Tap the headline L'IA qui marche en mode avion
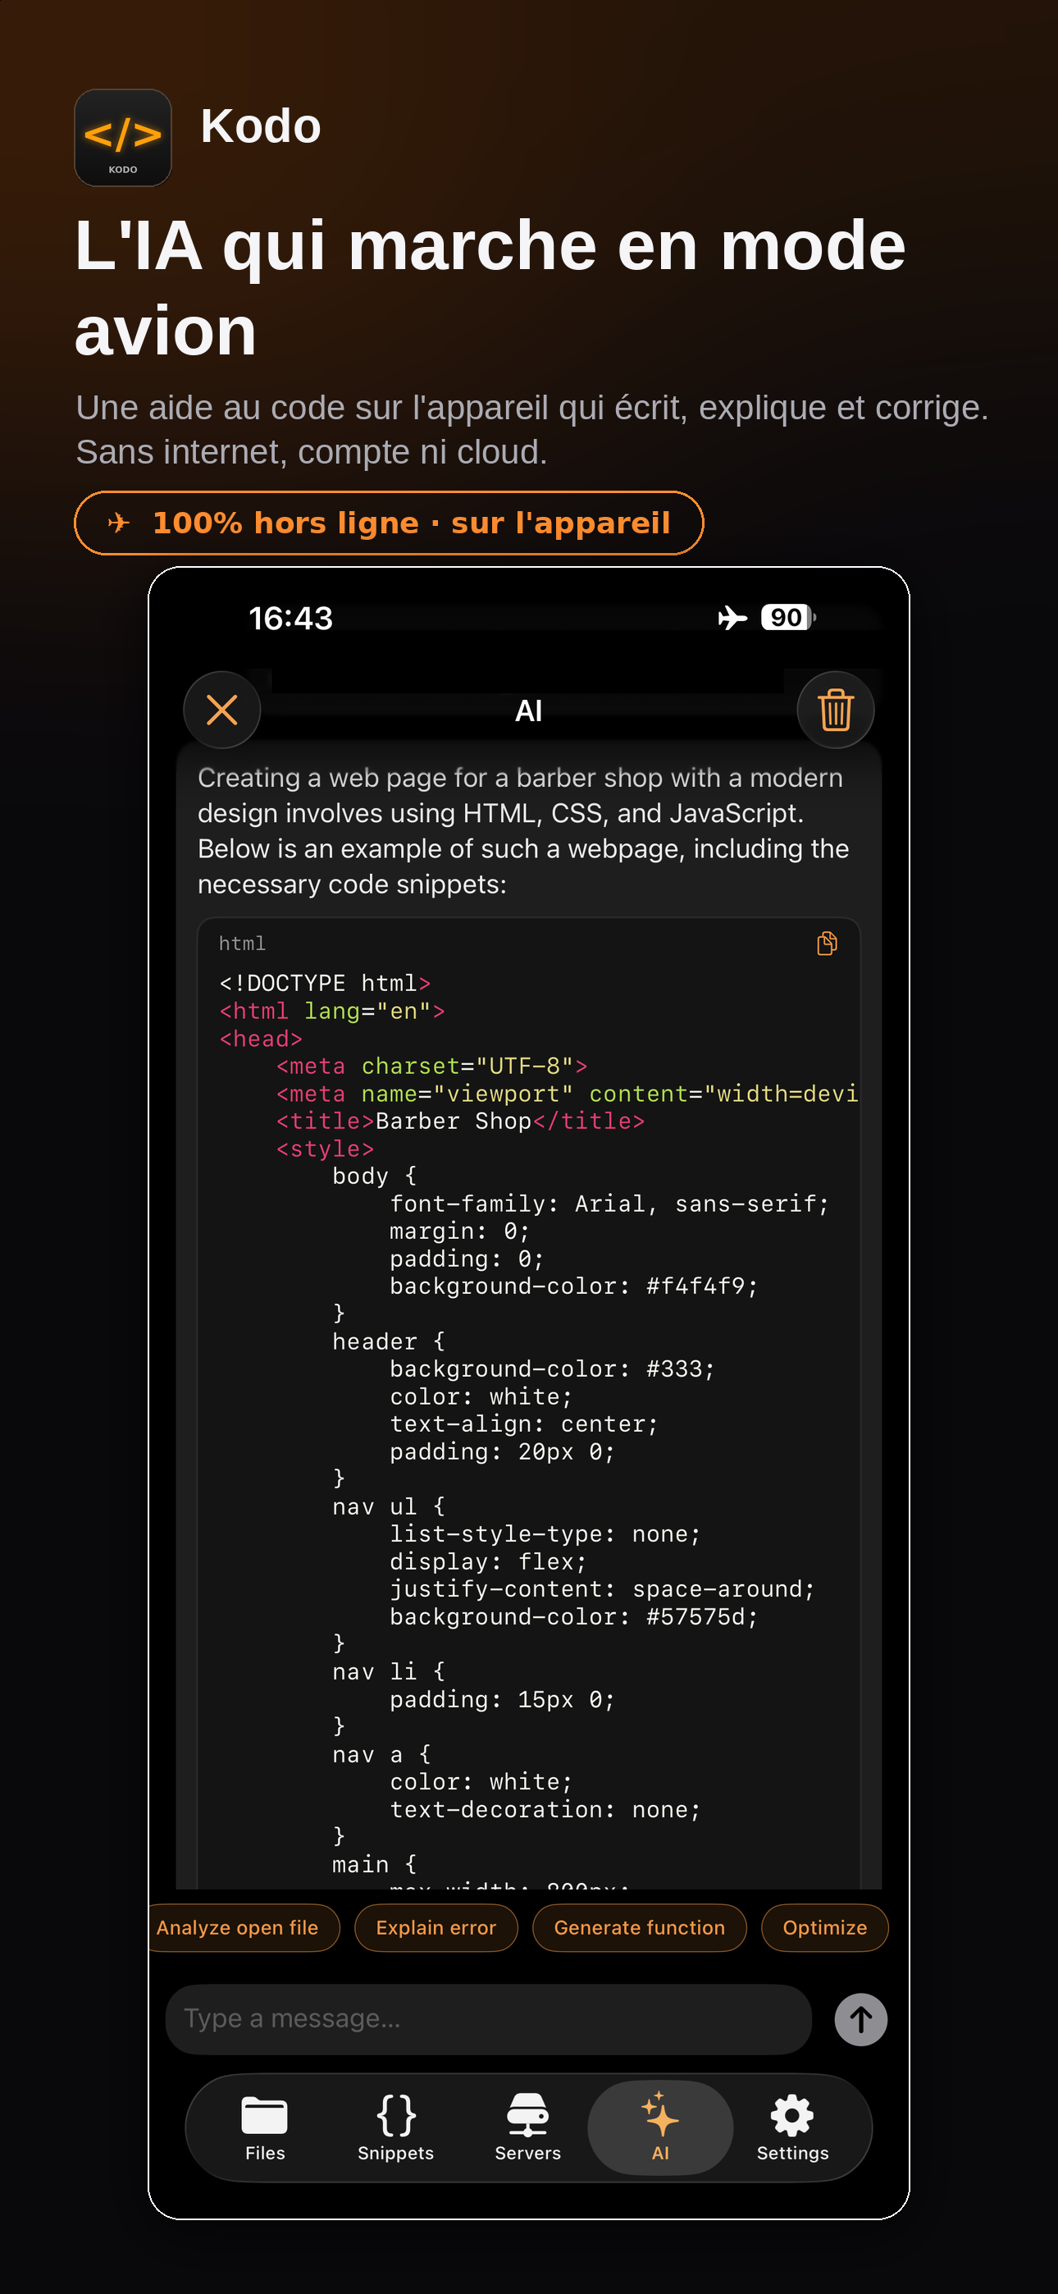Screen dimensions: 1058x2294 pos(490,287)
